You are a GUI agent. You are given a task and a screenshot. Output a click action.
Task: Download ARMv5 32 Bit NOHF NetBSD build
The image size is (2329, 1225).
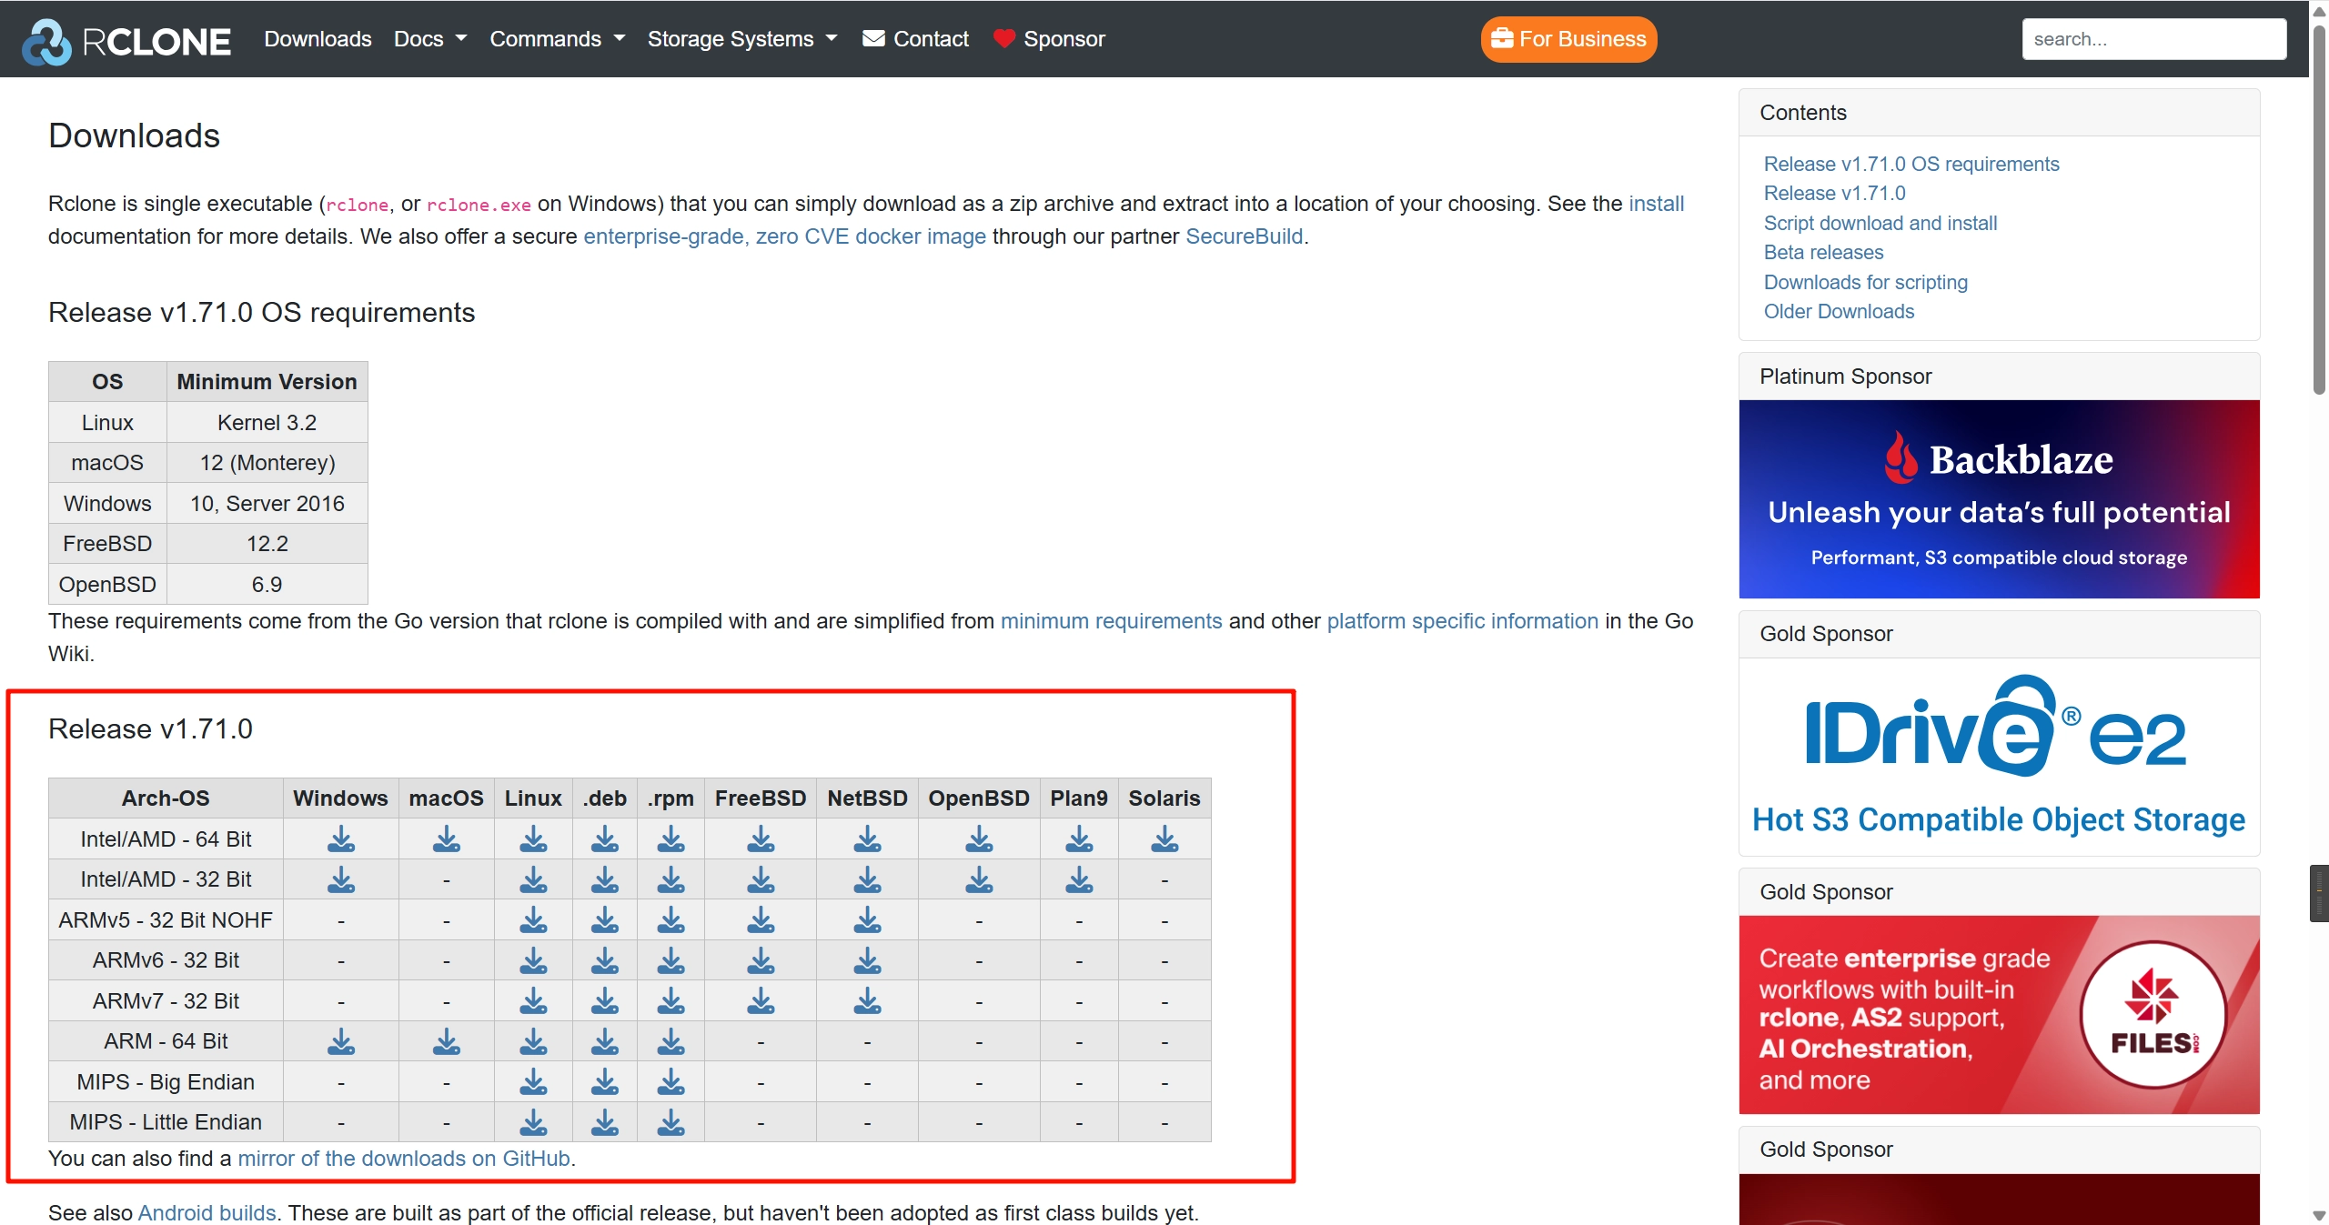pyautogui.click(x=867, y=919)
